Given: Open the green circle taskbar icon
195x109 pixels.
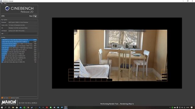Looking at the screenshot, I should coord(24,107).
